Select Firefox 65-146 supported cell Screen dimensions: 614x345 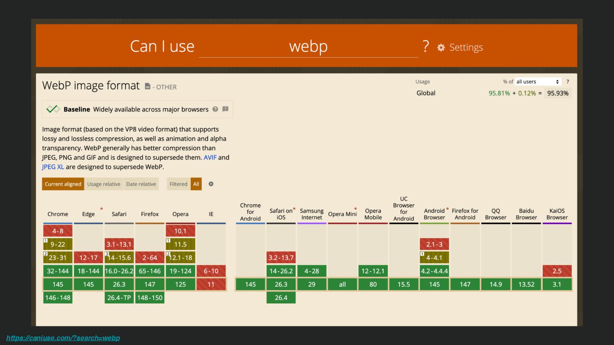150,271
